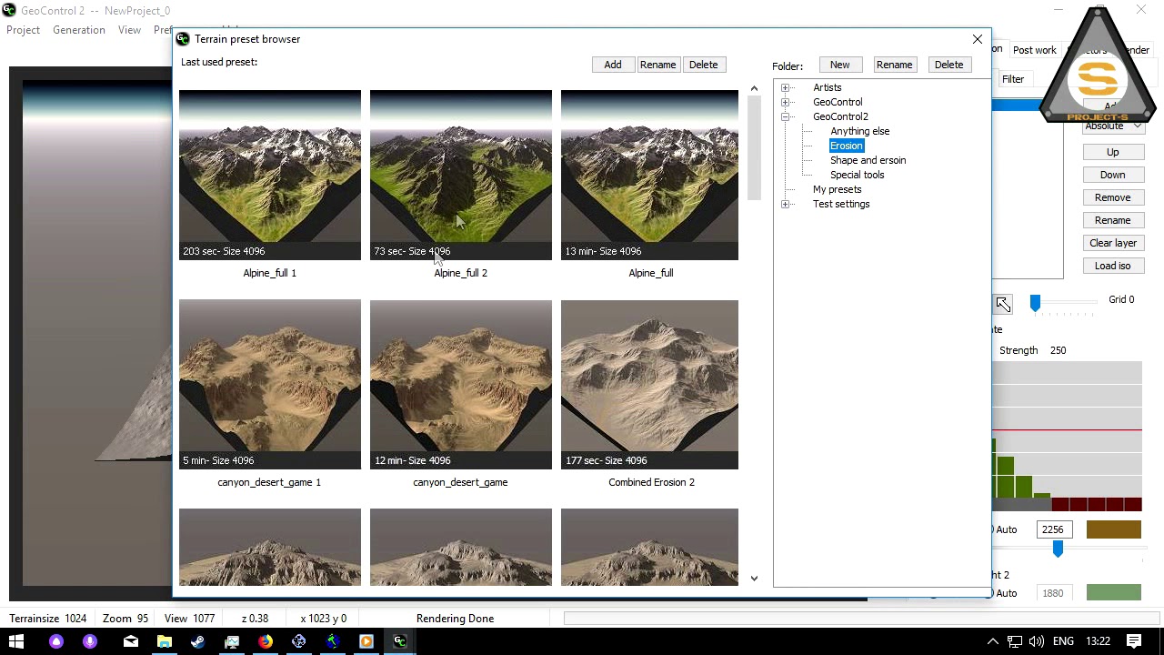Open the volume control tray icon
This screenshot has width=1164, height=655.
1037,641
